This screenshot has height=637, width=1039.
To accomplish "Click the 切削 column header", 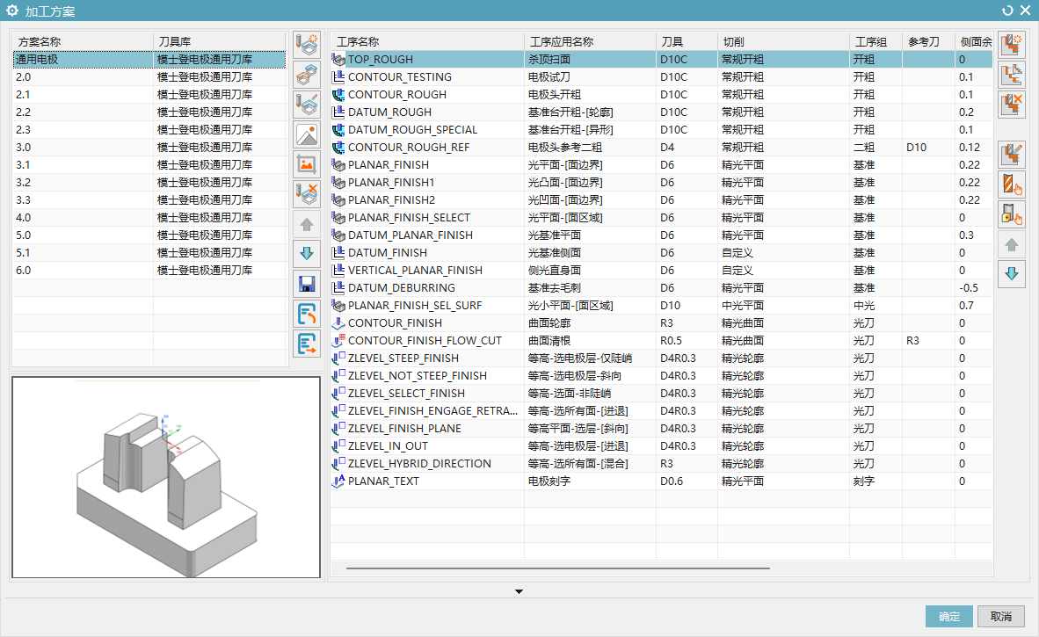I will (783, 41).
